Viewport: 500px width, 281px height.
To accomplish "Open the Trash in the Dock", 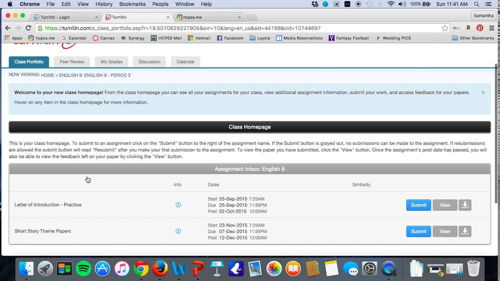I will coord(473,269).
